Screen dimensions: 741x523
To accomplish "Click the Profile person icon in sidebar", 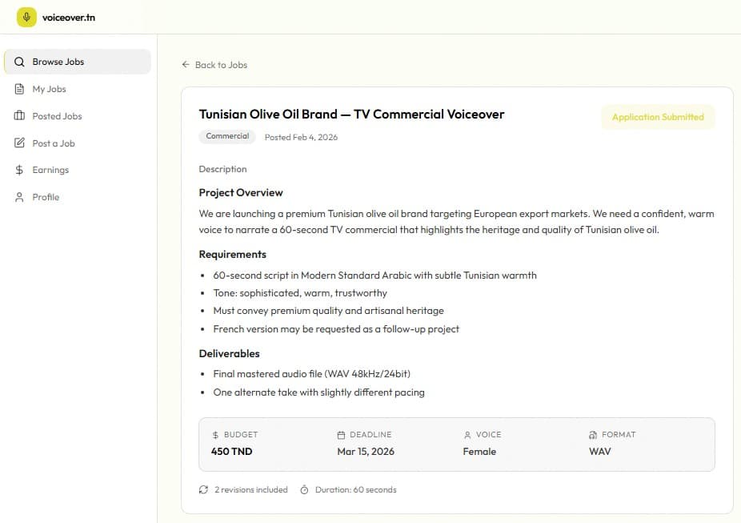I will (18, 197).
